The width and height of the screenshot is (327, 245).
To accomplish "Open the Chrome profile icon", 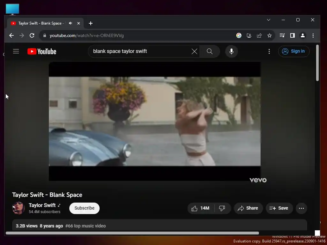I will click(x=303, y=35).
